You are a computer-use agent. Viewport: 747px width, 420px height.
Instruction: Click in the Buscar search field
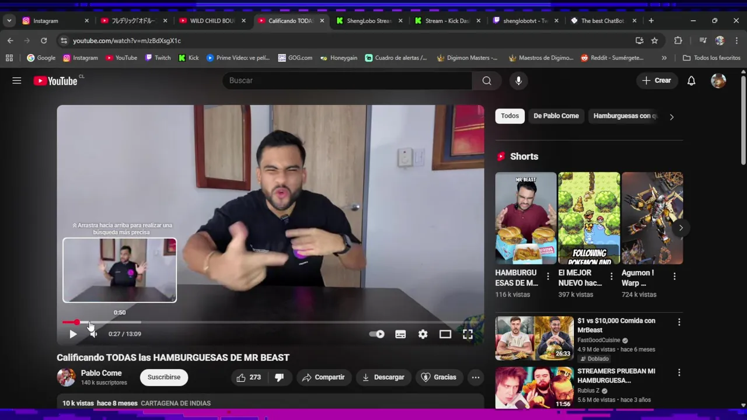coord(347,80)
